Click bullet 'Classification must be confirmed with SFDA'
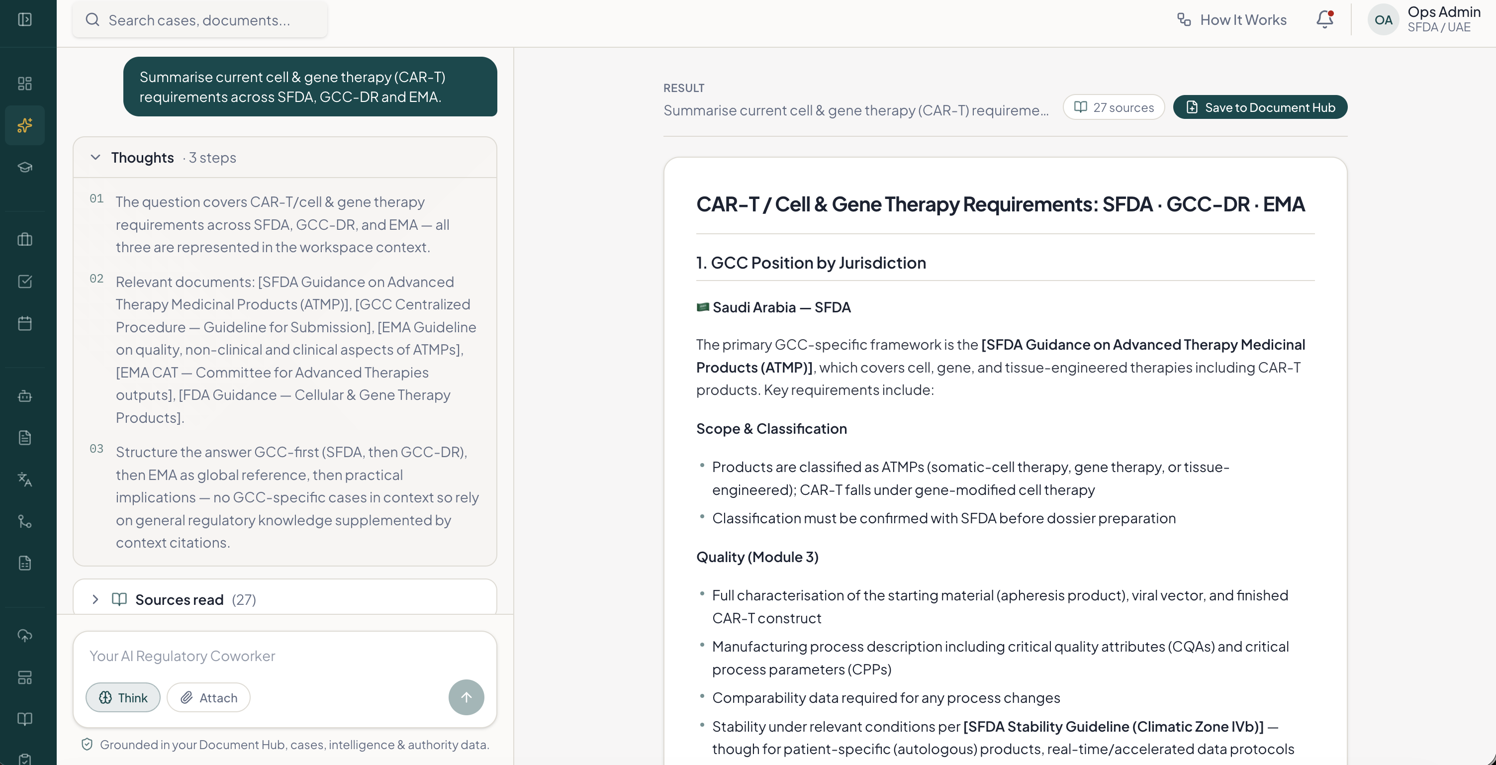1496x765 pixels. tap(944, 518)
